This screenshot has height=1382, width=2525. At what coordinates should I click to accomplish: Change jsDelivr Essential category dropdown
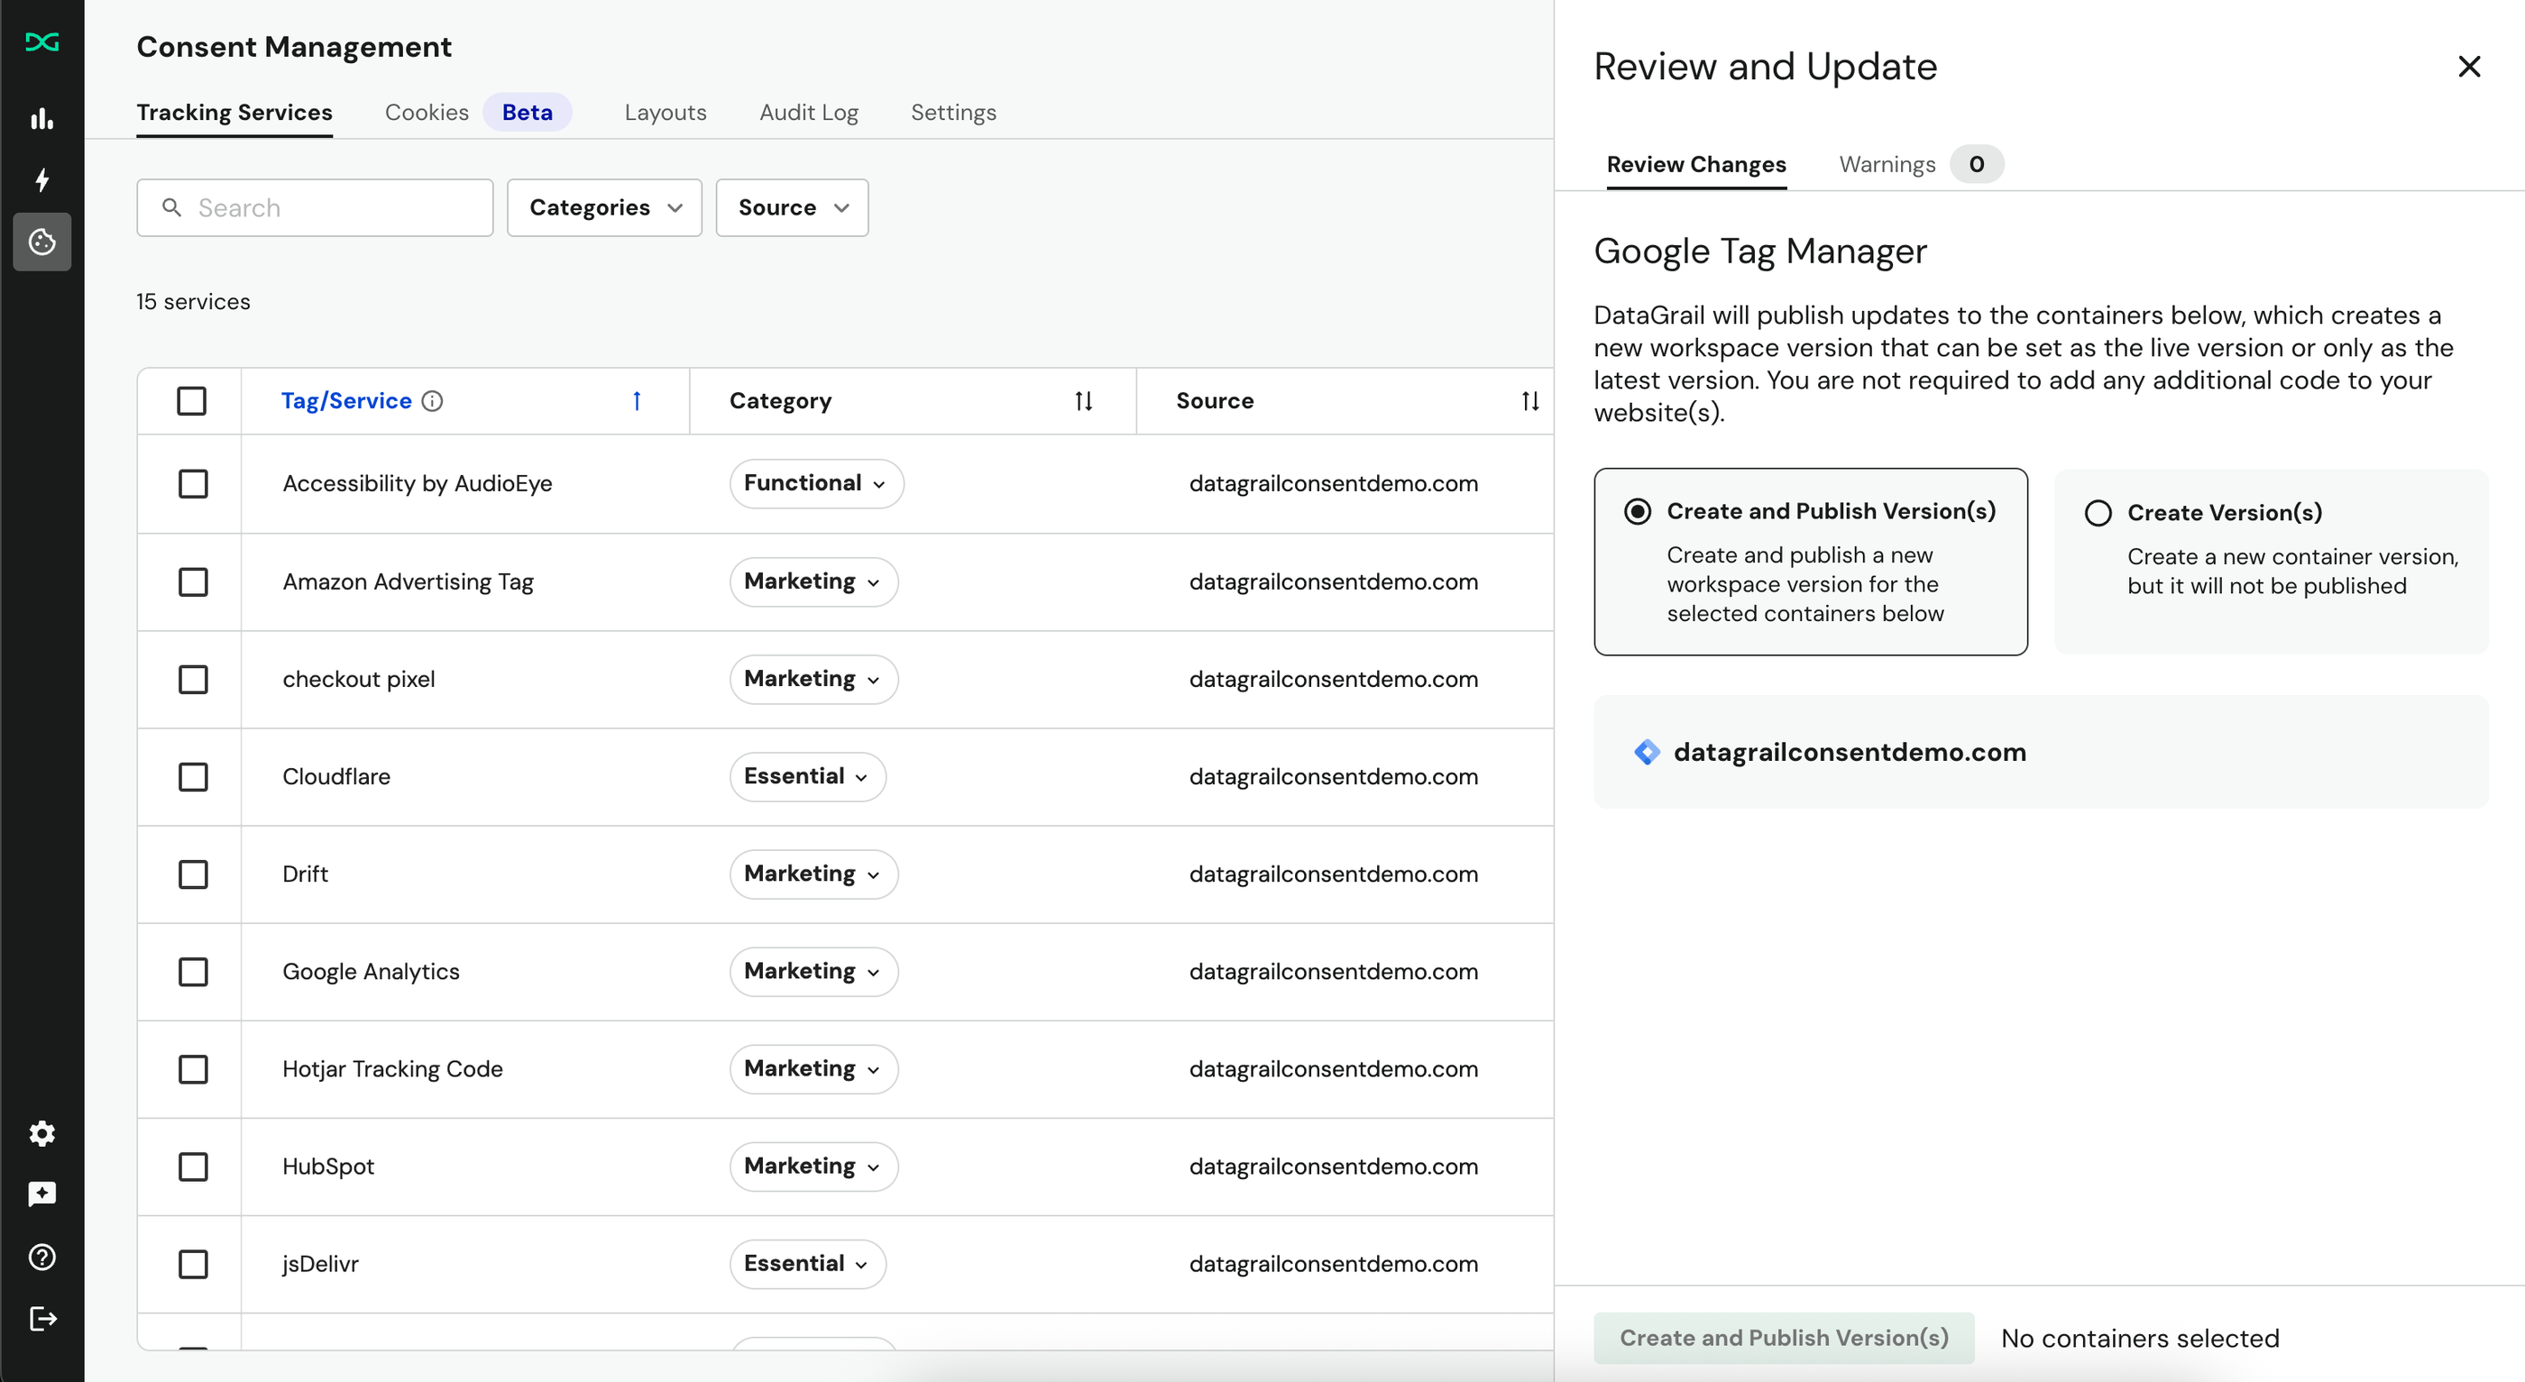tap(808, 1265)
